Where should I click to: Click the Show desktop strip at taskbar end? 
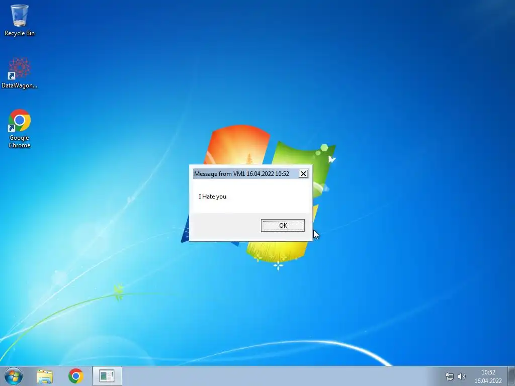511,376
